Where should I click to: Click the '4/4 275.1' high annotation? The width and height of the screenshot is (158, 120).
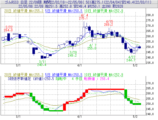83,17
